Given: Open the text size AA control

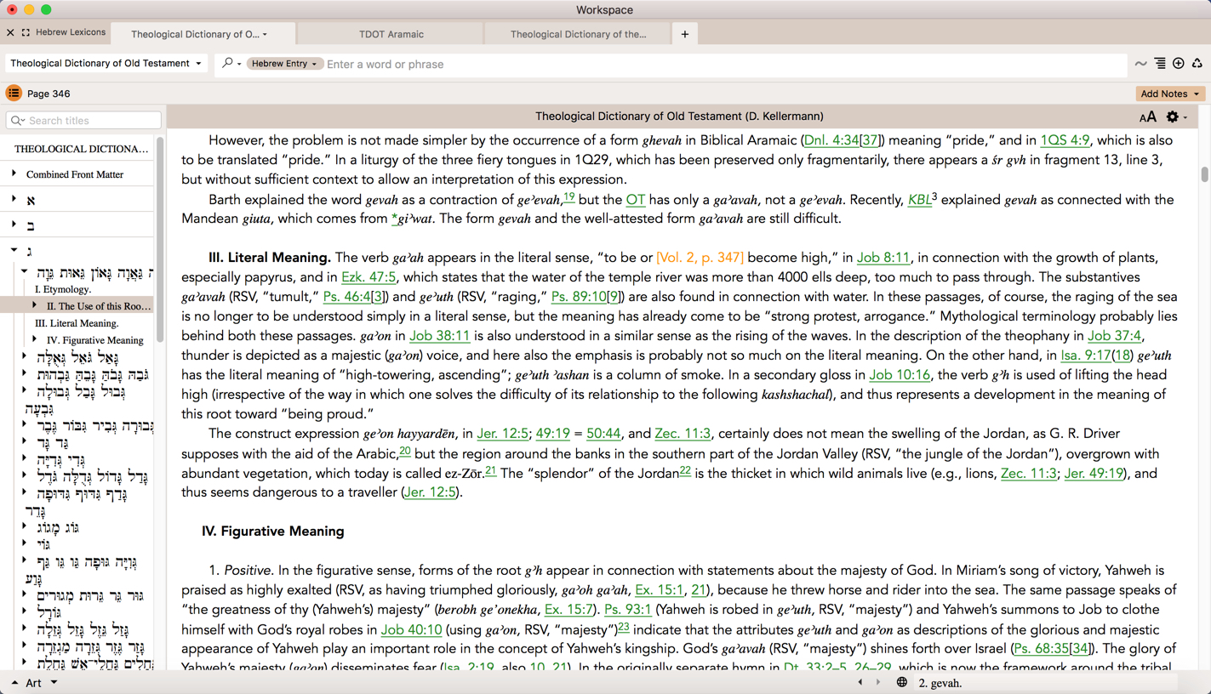Looking at the screenshot, I should point(1147,117).
